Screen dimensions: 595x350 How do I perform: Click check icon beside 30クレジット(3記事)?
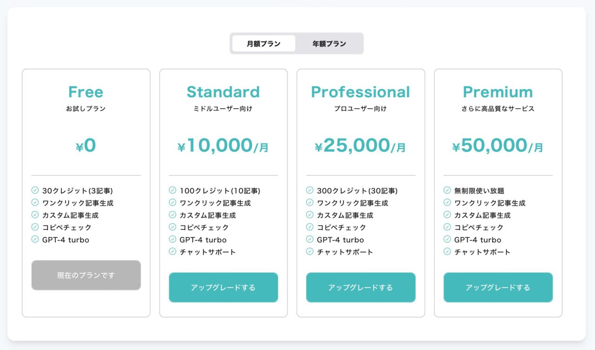(35, 190)
